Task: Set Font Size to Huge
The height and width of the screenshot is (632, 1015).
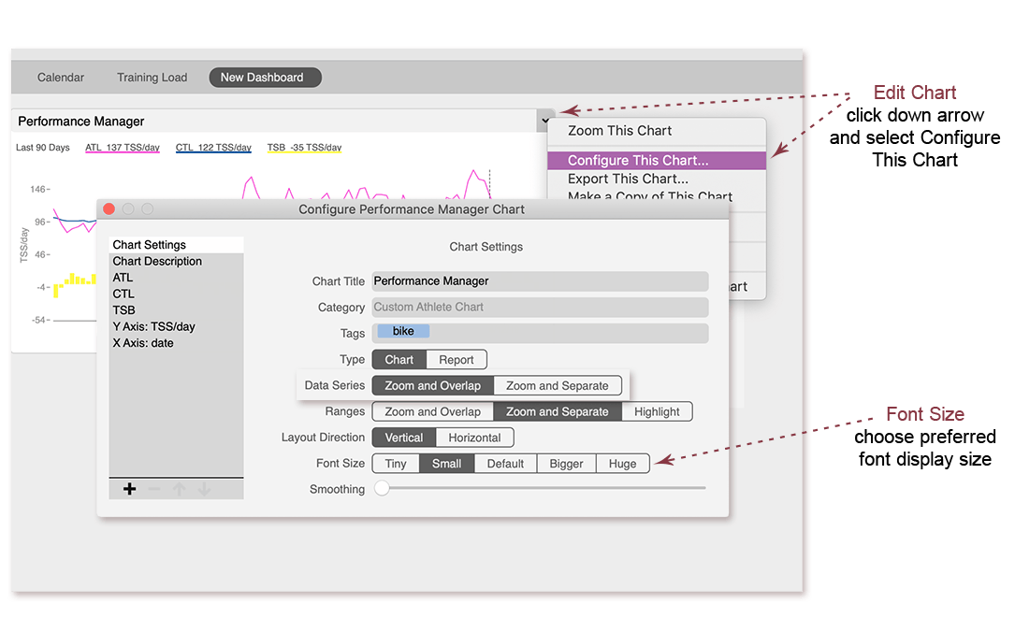Action: pyautogui.click(x=623, y=463)
